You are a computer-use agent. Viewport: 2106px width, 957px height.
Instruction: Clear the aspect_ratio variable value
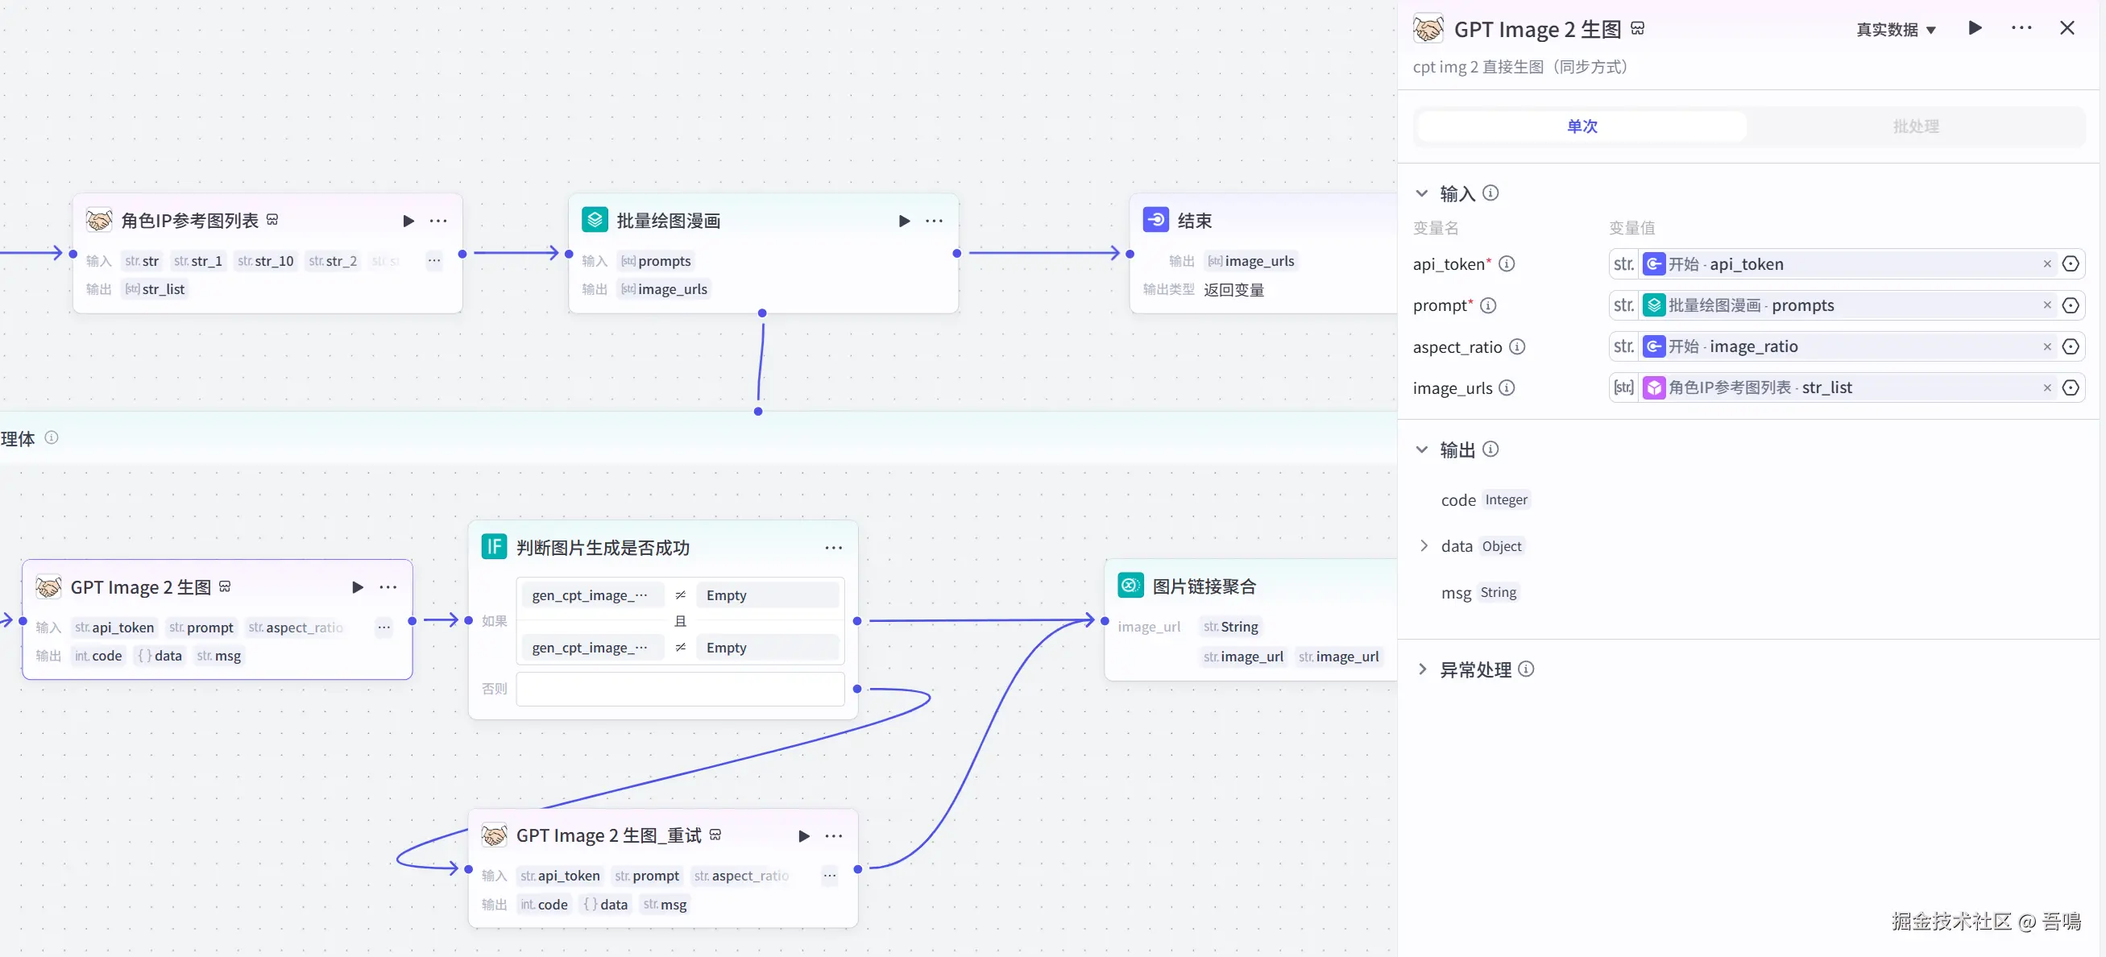coord(2047,346)
